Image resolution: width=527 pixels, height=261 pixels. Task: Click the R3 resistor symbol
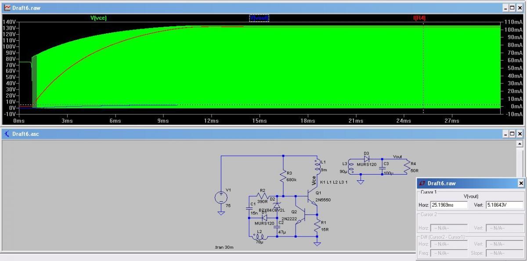point(283,176)
